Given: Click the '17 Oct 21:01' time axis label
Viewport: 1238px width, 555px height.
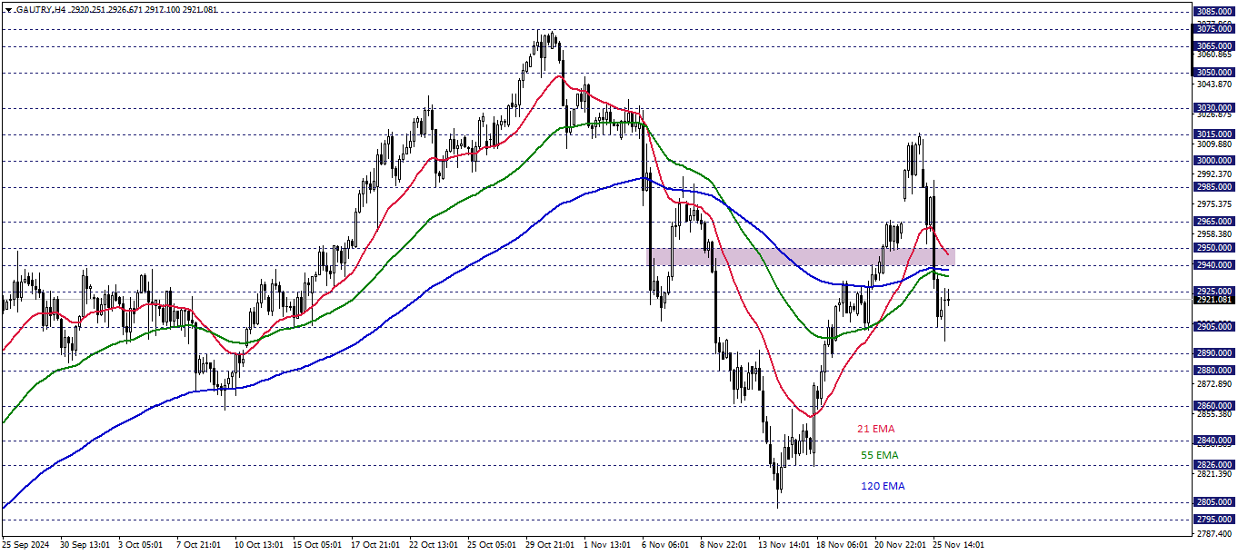Looking at the screenshot, I should tap(374, 545).
